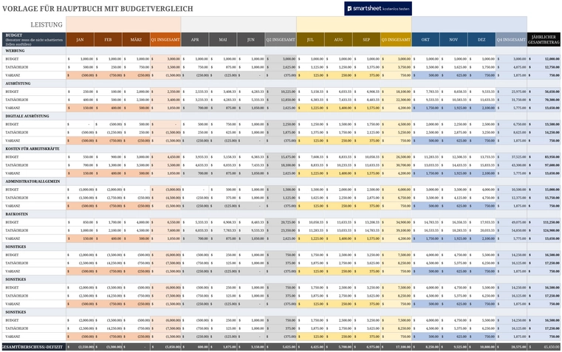Select ADMINISTRATOR/ALLGEMEIN budget yearly total 15,000.00
The height and width of the screenshot is (352, 562).
(x=544, y=190)
